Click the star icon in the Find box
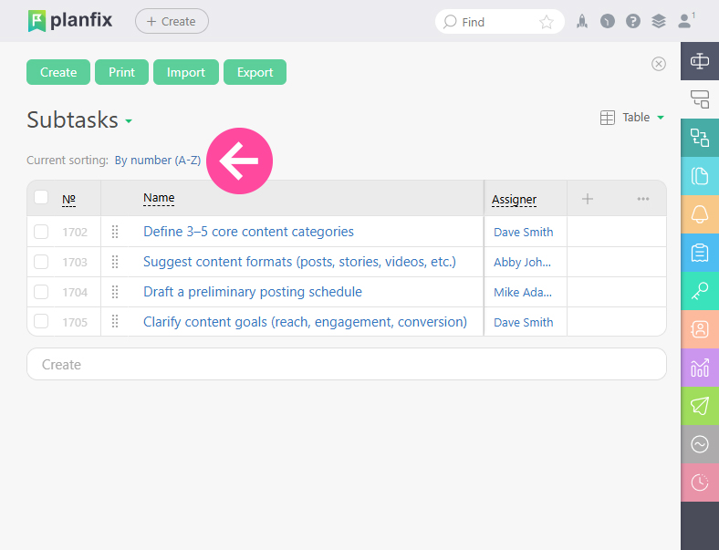This screenshot has height=550, width=719. click(x=547, y=22)
